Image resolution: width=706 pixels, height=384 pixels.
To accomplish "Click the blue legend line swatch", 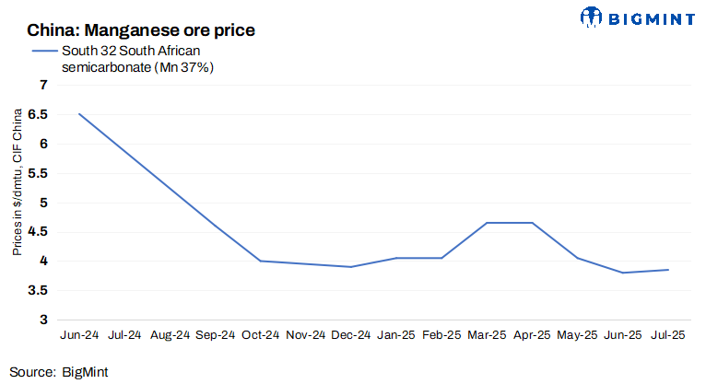I will click(x=43, y=51).
